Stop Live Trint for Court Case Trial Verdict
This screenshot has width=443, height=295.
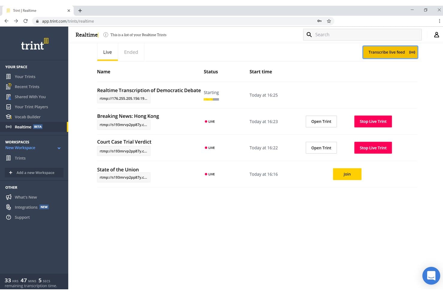pos(373,148)
